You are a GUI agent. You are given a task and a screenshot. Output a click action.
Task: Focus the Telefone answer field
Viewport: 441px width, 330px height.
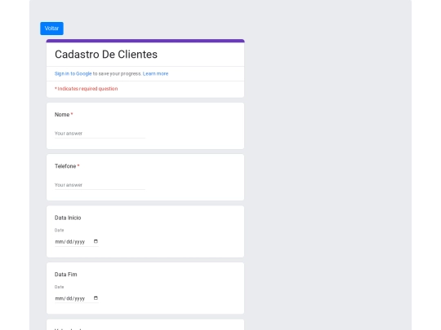[100, 185]
